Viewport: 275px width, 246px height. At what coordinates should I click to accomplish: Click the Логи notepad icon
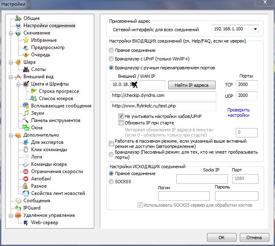(x=26, y=157)
